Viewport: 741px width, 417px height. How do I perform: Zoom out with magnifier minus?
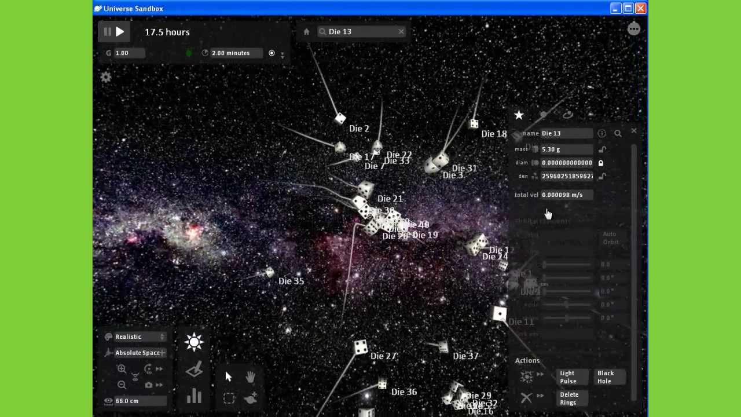[x=122, y=385]
